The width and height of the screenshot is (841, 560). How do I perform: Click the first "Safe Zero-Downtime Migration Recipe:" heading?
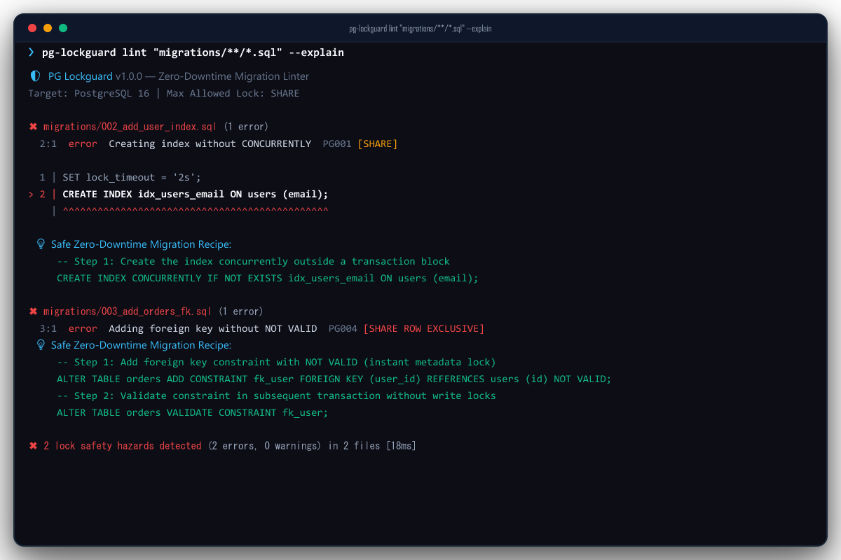click(141, 244)
